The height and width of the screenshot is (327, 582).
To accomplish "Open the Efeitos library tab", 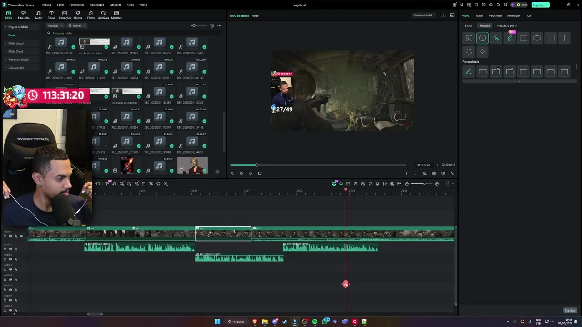I will [x=78, y=15].
